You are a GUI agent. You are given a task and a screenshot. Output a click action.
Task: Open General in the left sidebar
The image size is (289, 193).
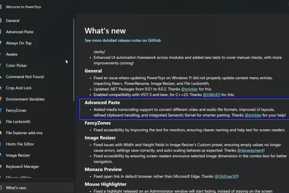tap(13, 21)
